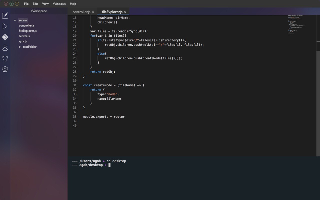Open the git source control icon
The height and width of the screenshot is (200, 320).
[5, 37]
